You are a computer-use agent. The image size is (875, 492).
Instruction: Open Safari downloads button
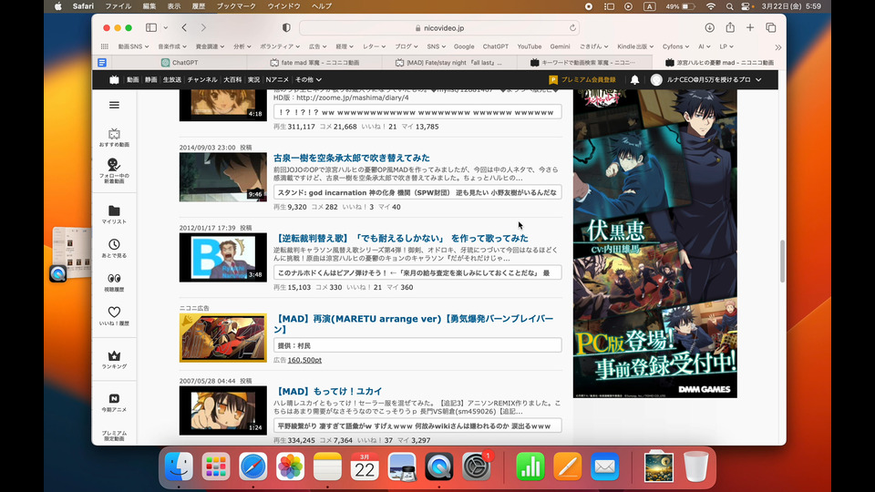click(x=709, y=27)
